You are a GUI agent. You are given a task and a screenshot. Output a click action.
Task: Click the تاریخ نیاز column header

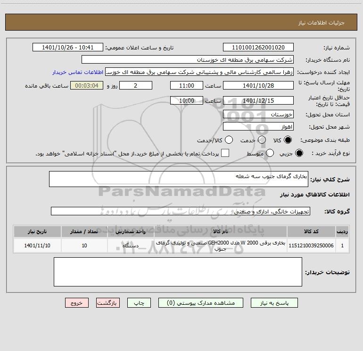coord(37,231)
